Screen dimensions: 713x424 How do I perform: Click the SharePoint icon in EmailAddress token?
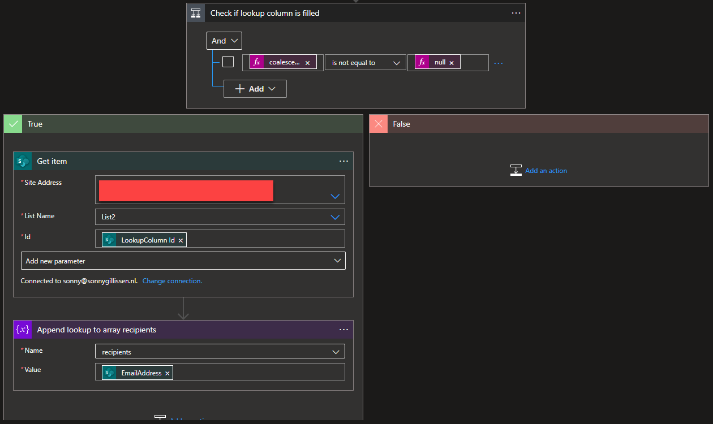[x=109, y=373]
